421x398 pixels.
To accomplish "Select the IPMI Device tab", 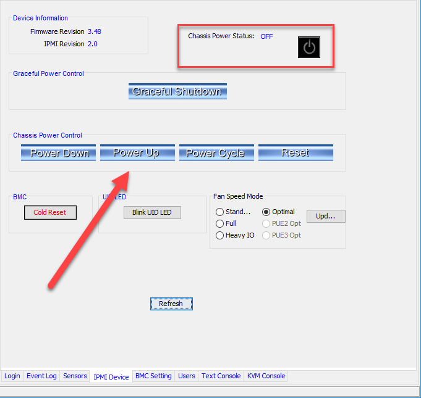I will click(111, 377).
